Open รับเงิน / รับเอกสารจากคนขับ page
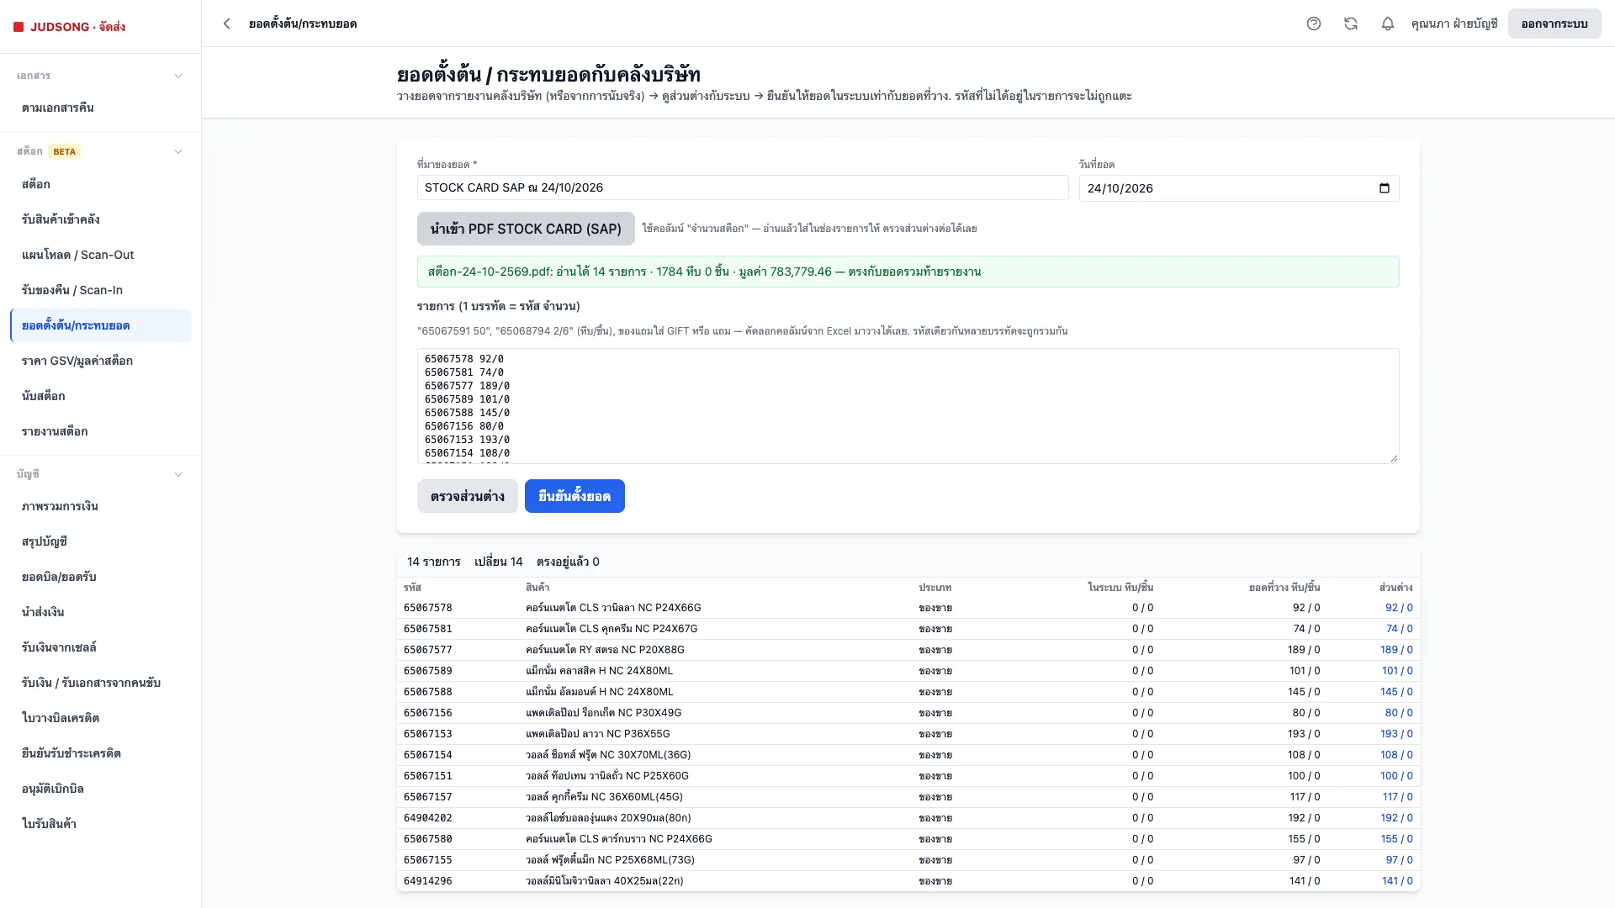The height and width of the screenshot is (908, 1615). click(x=100, y=683)
